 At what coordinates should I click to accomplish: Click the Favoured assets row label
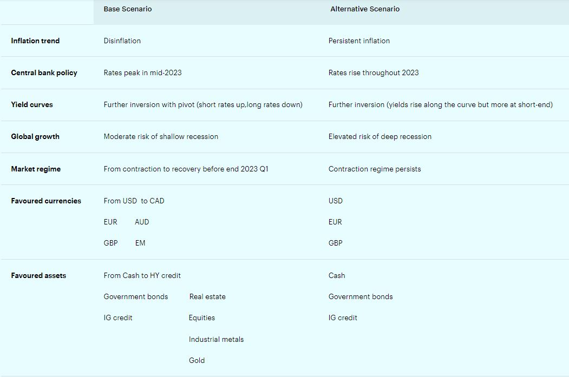(38, 275)
